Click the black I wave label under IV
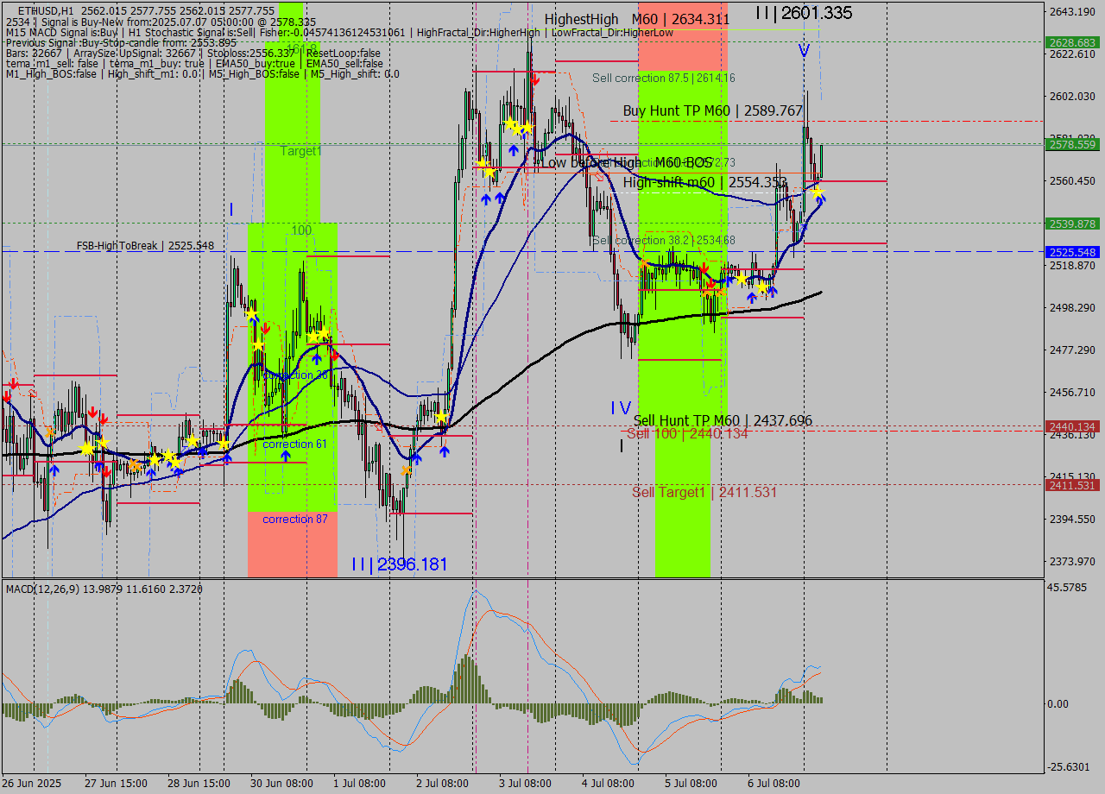This screenshot has width=1105, height=794. coord(621,445)
